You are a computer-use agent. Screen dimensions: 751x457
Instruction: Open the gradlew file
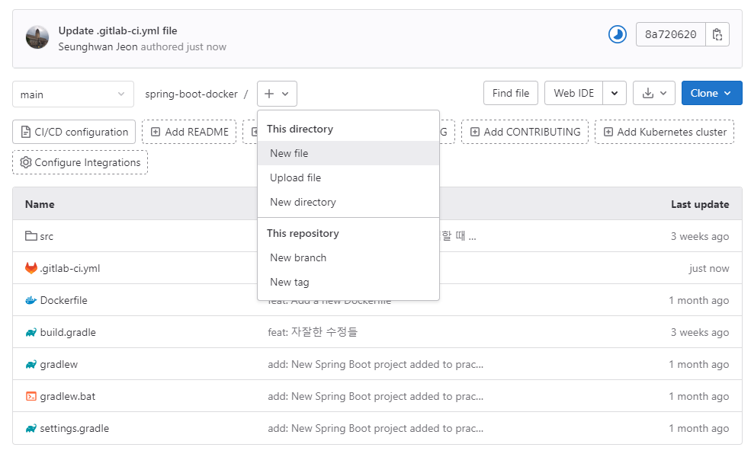pyautogui.click(x=59, y=365)
